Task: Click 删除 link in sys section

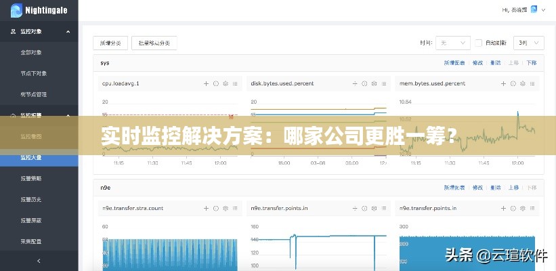Action: 495,63
